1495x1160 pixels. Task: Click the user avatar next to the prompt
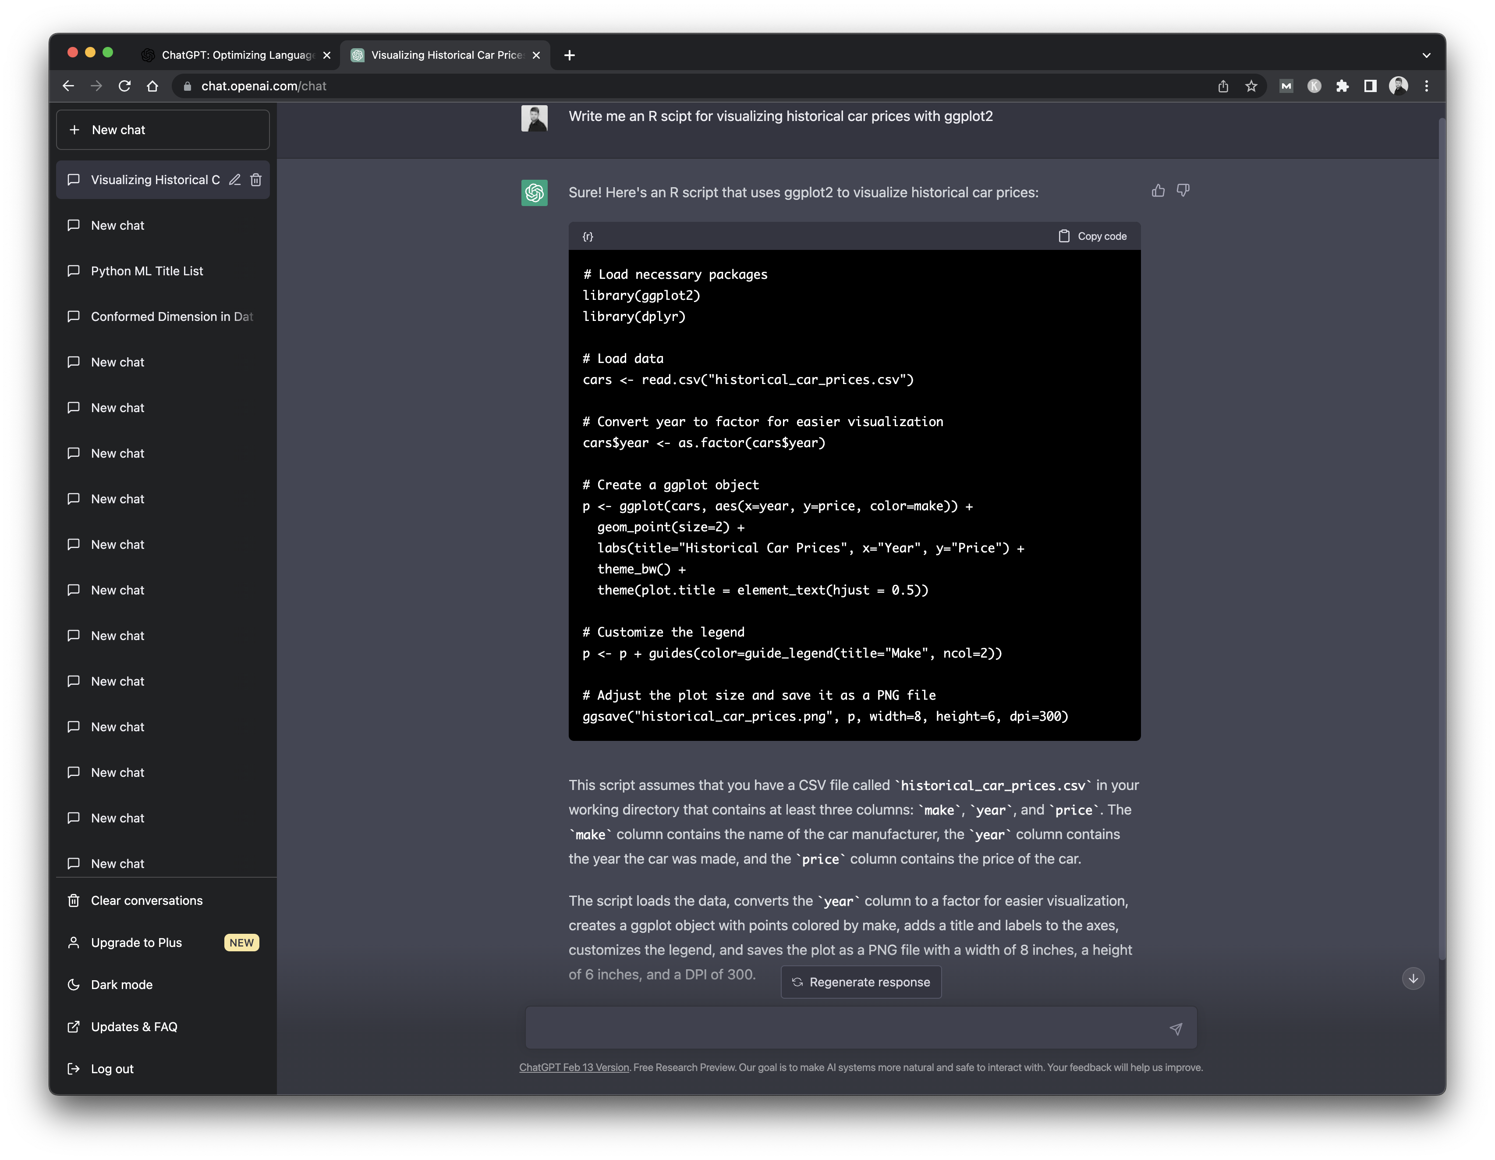(534, 118)
